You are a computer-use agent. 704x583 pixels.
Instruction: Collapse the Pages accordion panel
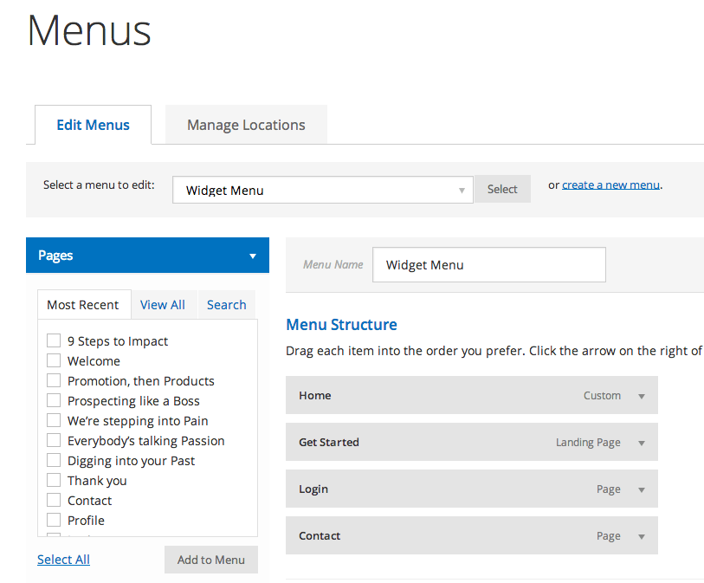[252, 256]
